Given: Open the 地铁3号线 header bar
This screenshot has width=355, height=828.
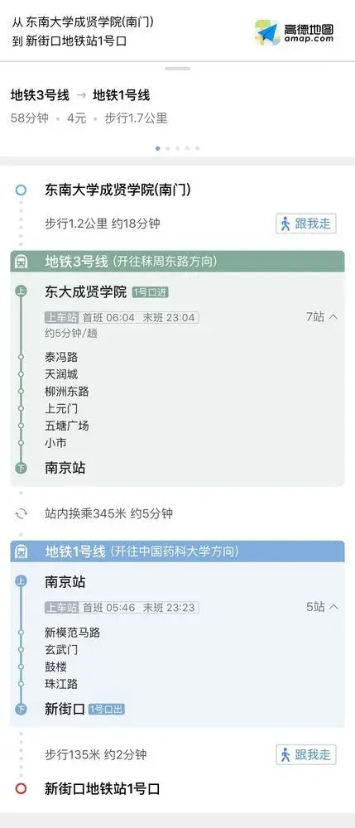Looking at the screenshot, I should click(x=177, y=262).
